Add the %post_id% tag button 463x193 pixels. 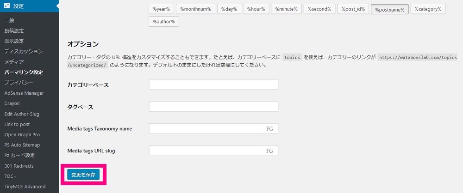click(353, 9)
